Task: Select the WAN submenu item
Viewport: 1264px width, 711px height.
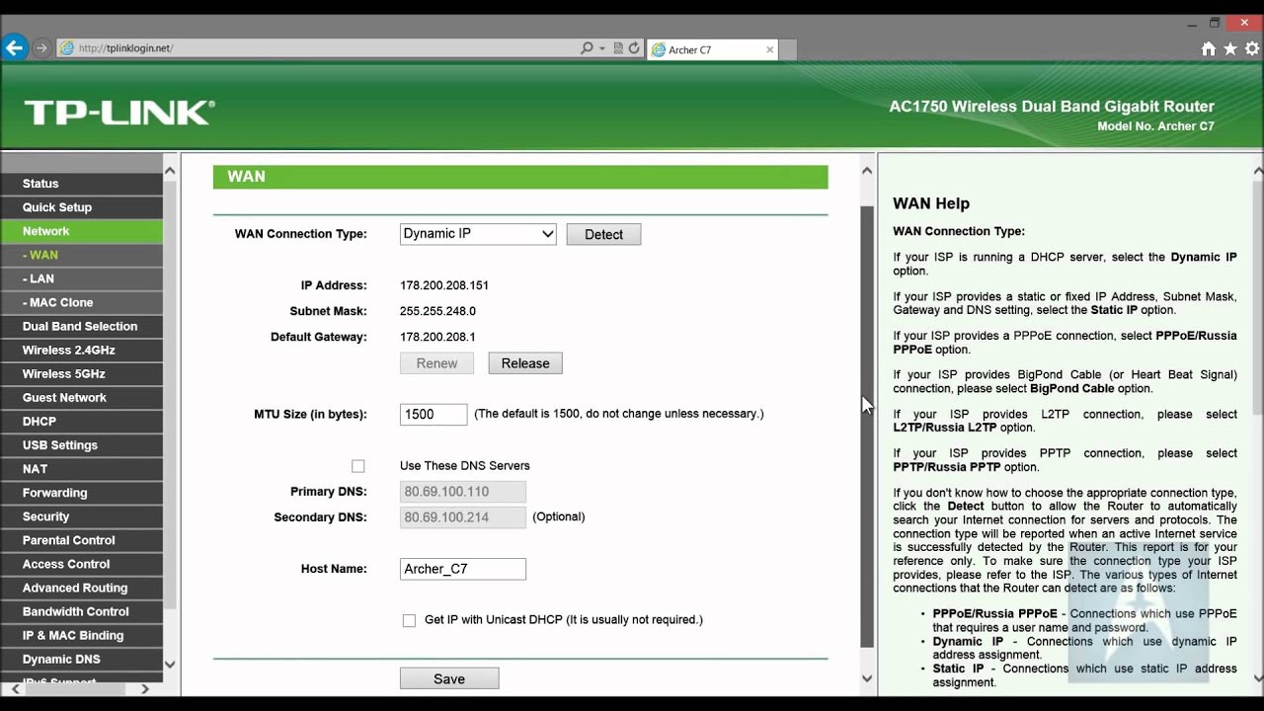Action: click(x=81, y=255)
